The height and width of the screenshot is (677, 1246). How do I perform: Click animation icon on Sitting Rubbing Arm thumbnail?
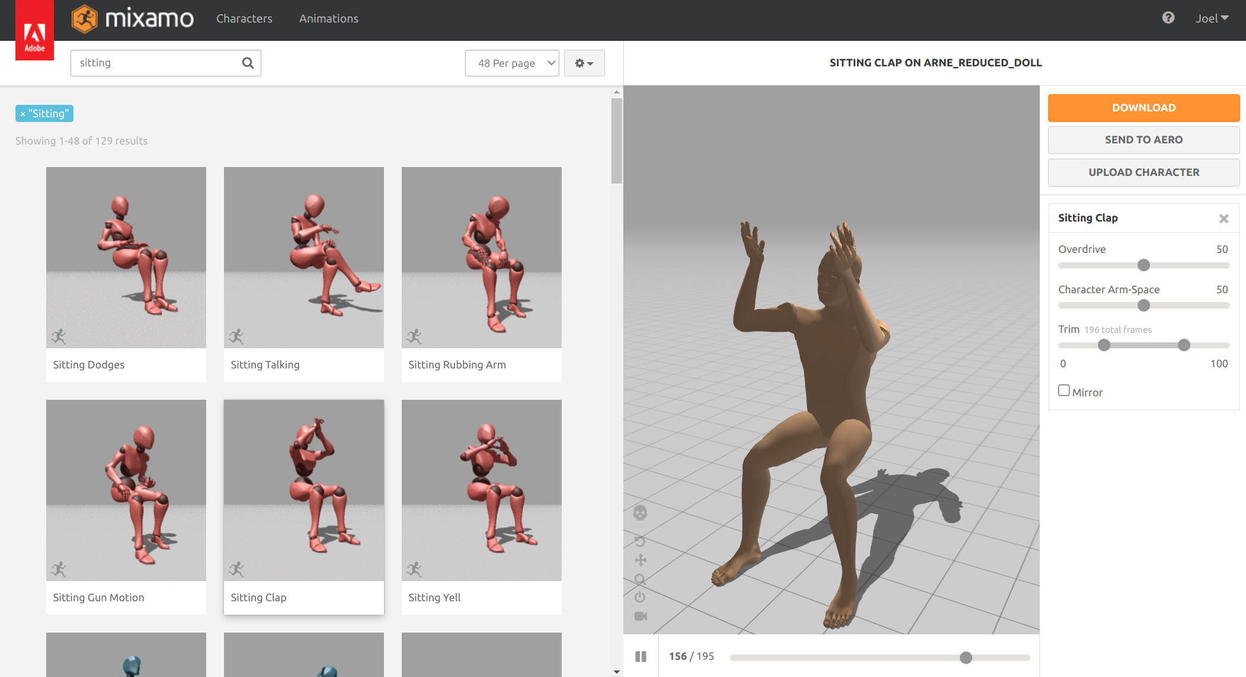point(414,336)
